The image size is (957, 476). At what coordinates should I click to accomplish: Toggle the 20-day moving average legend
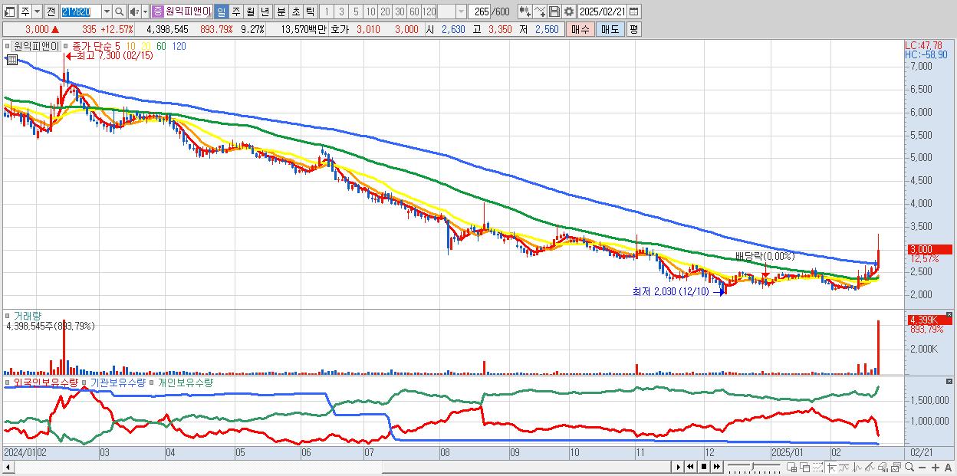[145, 46]
